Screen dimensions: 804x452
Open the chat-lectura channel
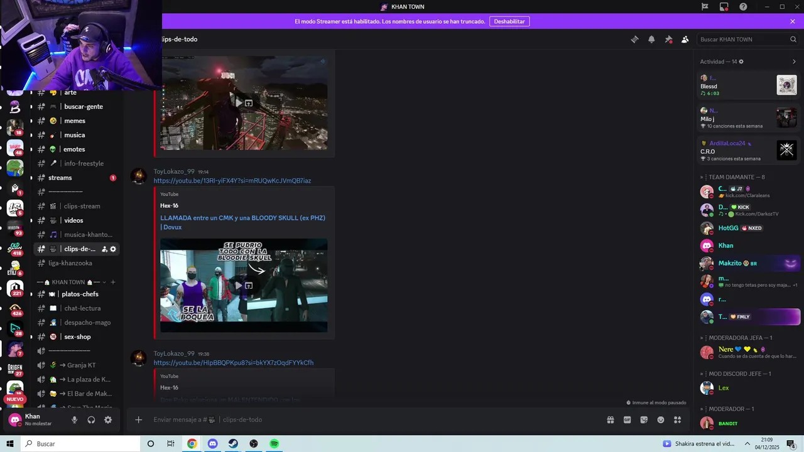[x=76, y=308]
